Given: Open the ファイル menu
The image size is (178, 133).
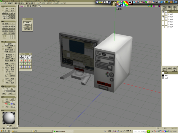Looking at the screenshot, I should (4, 3).
